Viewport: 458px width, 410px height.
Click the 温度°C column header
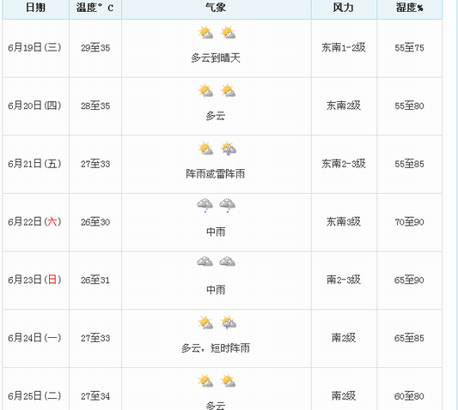click(x=95, y=8)
